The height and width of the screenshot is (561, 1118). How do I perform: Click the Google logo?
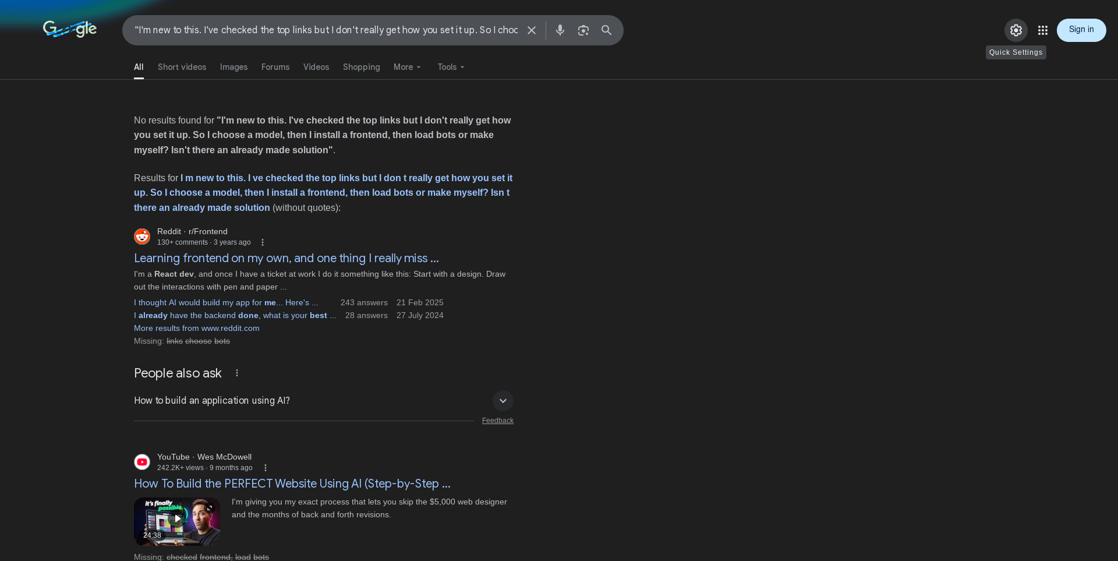point(70,29)
